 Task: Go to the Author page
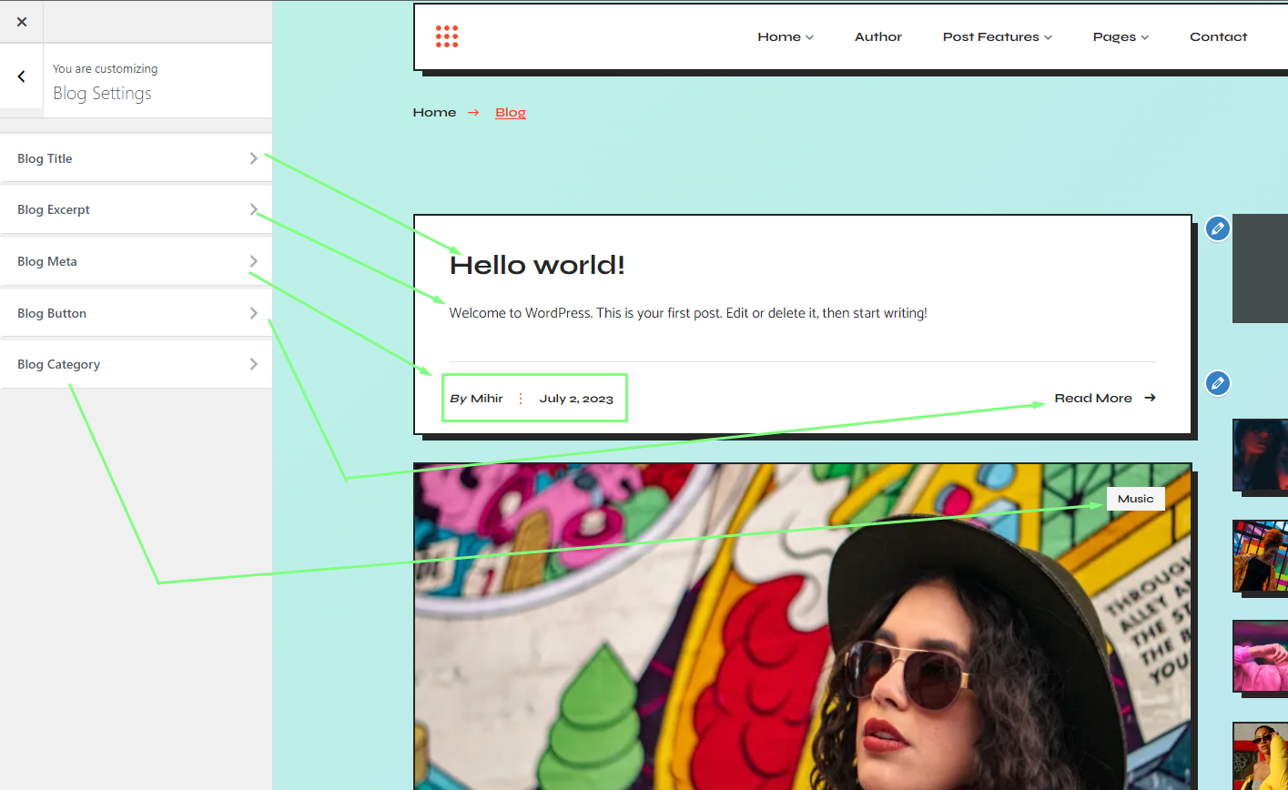pos(878,37)
